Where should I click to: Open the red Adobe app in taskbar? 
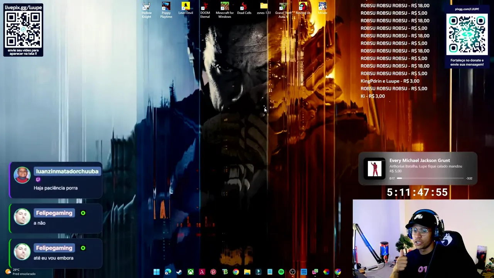pos(202,272)
